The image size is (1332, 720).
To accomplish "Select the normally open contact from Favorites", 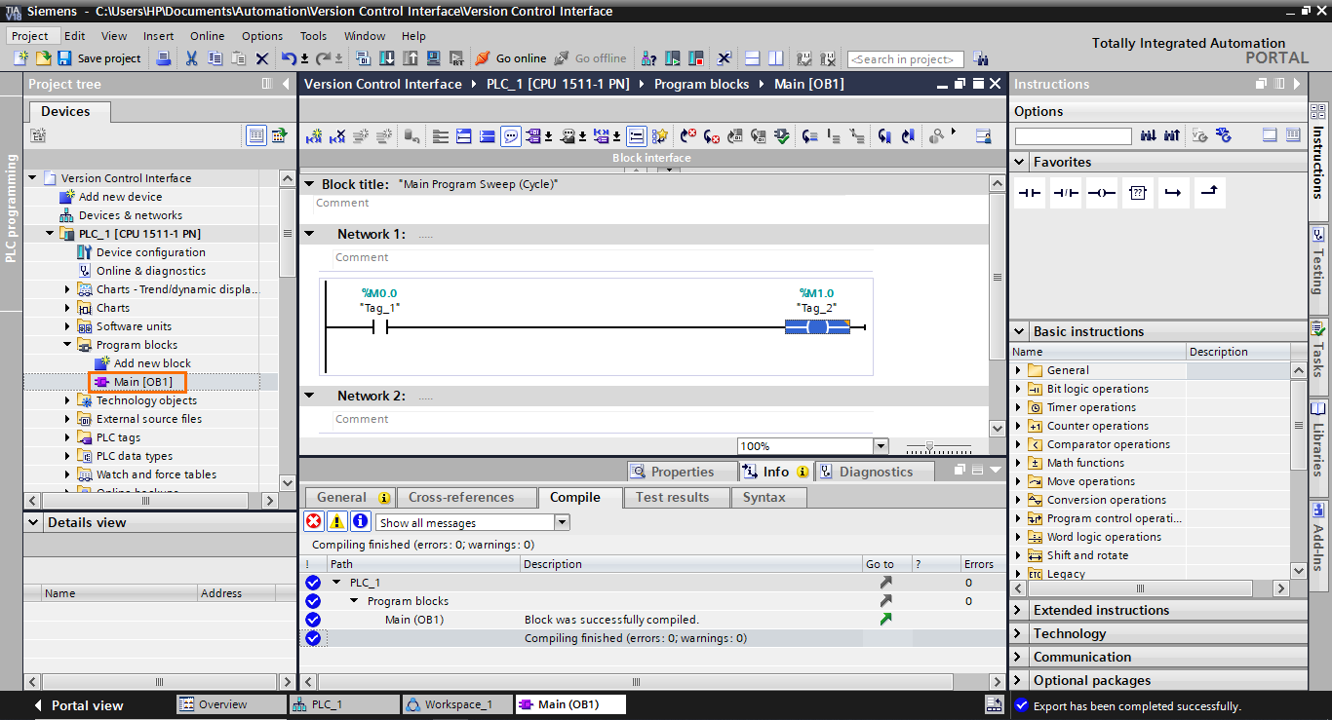I will pyautogui.click(x=1029, y=192).
